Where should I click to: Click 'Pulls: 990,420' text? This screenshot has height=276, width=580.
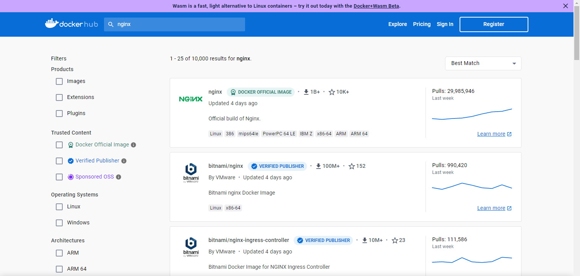pyautogui.click(x=450, y=165)
